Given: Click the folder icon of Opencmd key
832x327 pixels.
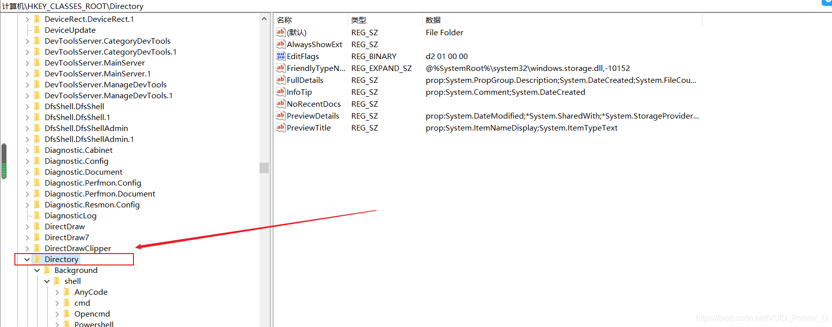Looking at the screenshot, I should 66,314.
